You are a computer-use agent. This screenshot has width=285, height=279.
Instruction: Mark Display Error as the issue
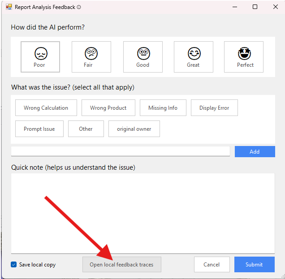pyautogui.click(x=214, y=108)
